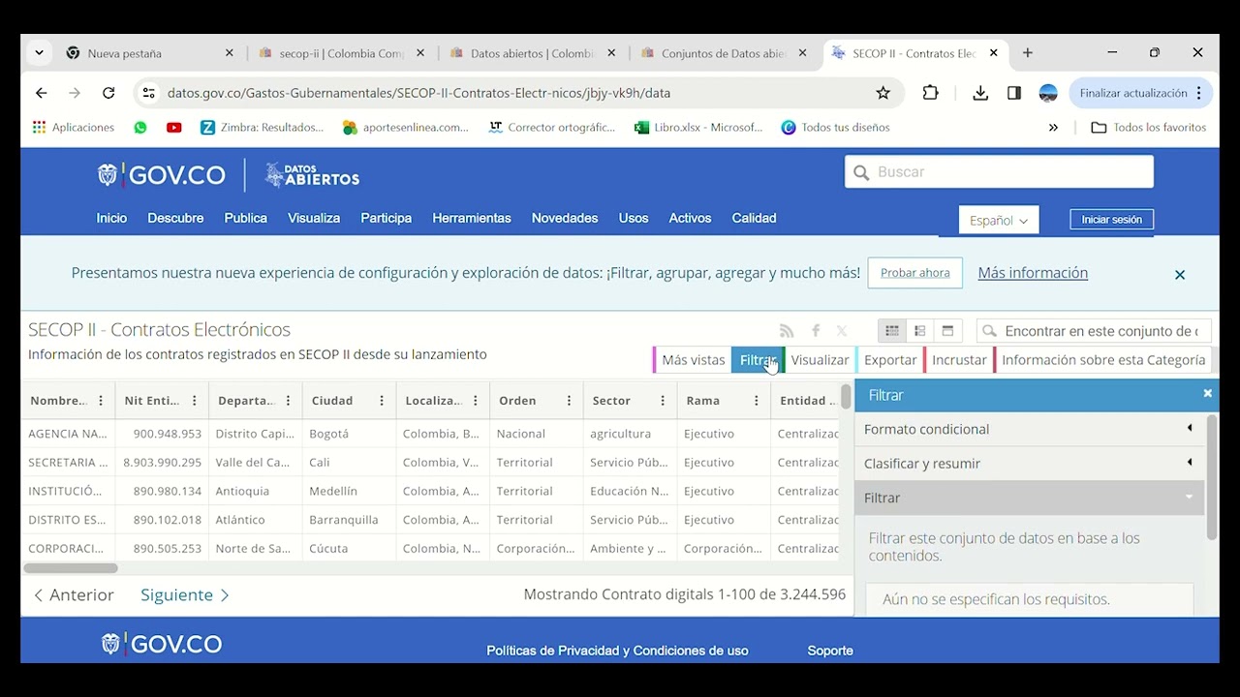Screen dimensions: 1240x697
Task: Show more bookmarks with the double chevron
Action: [1053, 127]
